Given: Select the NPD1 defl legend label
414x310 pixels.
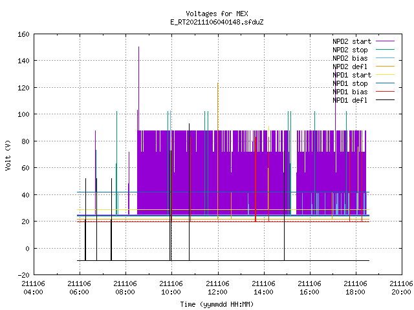Looking at the screenshot, I should [x=350, y=100].
